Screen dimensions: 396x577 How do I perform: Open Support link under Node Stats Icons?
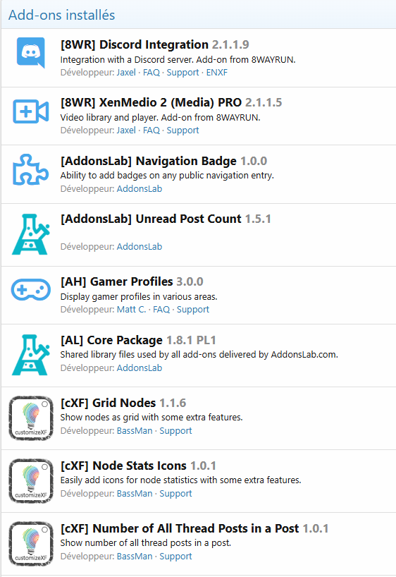point(175,494)
